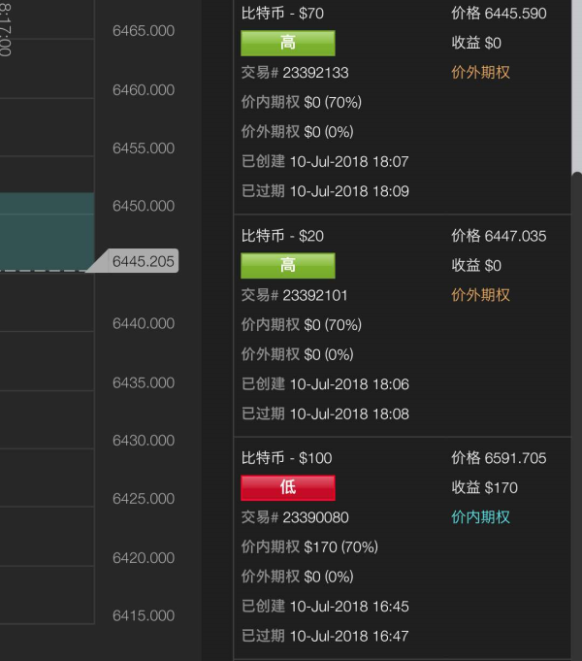
Task: Click orange 价外期权 status in trade 23392133
Action: pyautogui.click(x=480, y=73)
